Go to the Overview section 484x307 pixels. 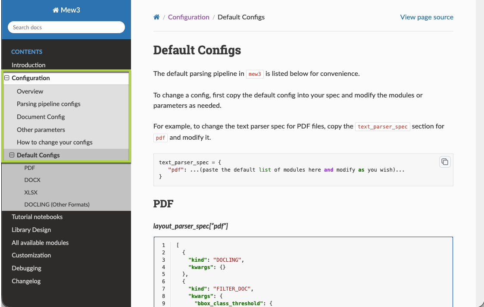tap(30, 91)
